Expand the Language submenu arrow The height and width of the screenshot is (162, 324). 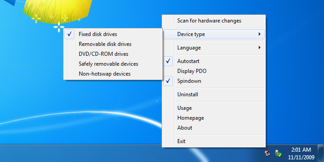260,48
